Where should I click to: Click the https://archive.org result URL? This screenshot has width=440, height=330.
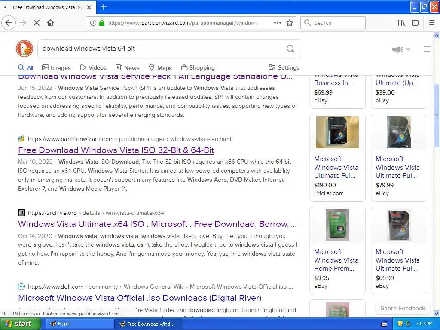point(52,213)
